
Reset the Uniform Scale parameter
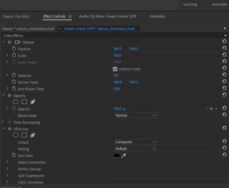tap(224, 68)
